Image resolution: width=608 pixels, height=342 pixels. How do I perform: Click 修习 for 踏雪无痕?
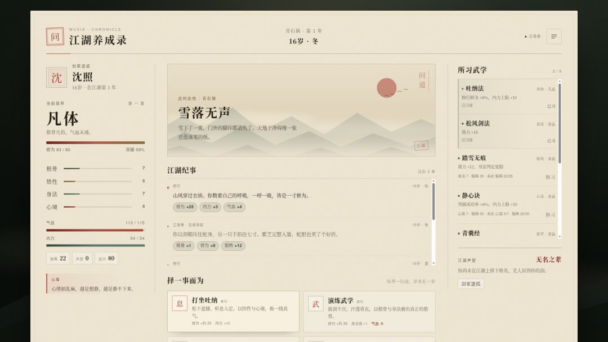pos(550,177)
